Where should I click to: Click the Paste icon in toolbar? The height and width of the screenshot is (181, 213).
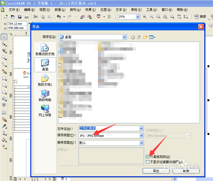49,17
